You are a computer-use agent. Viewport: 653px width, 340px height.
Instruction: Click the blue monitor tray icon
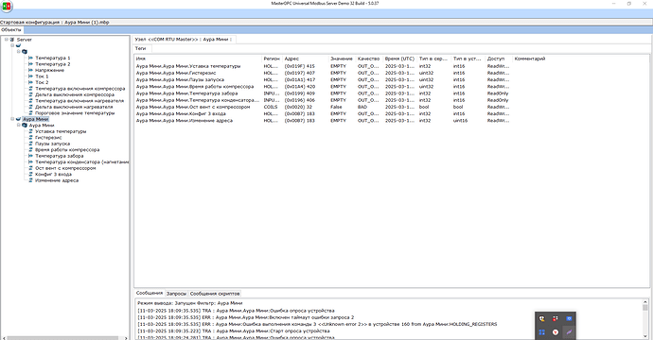(x=569, y=319)
